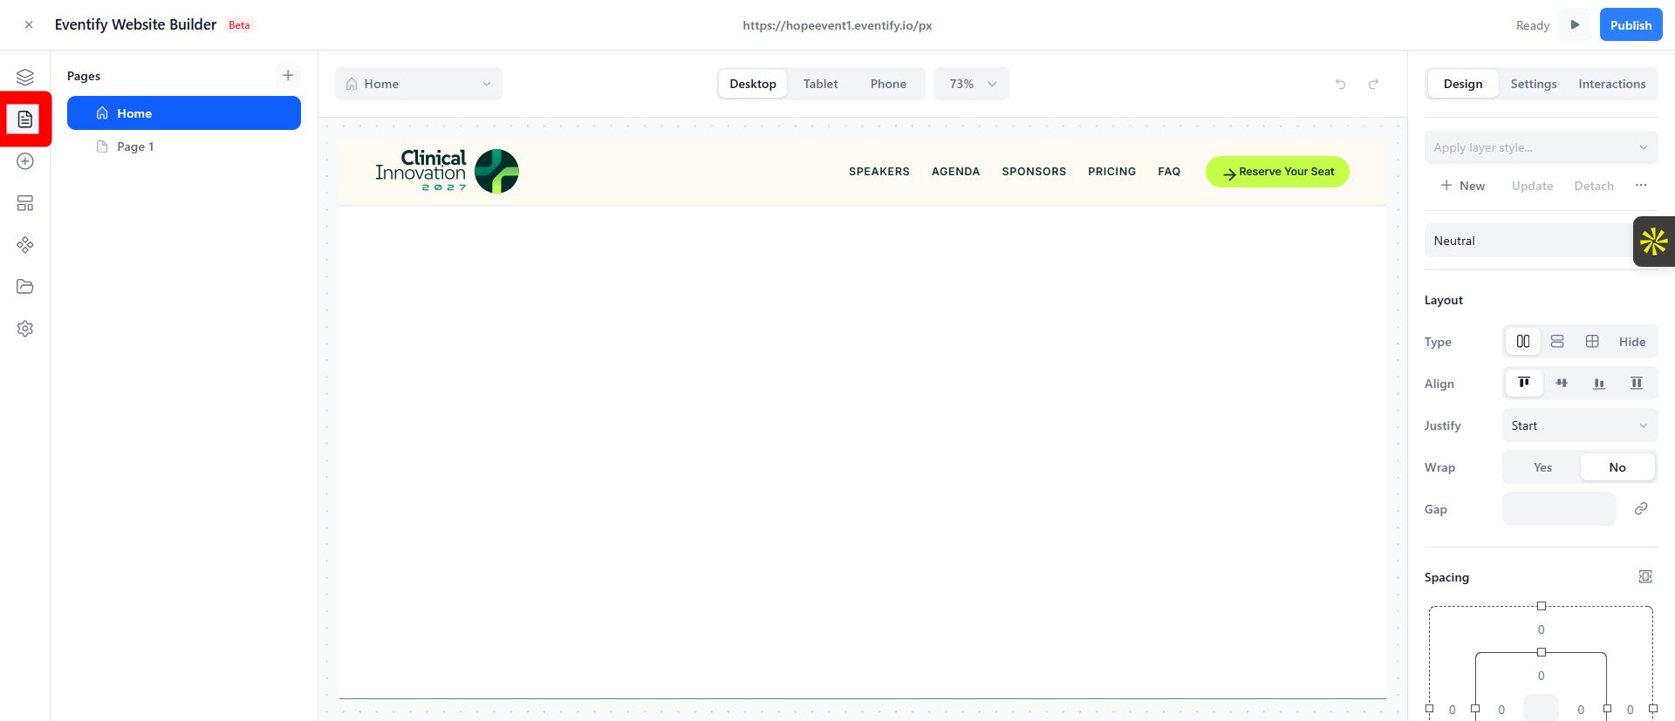Set layout type to columns
Viewport: 1675px width, 721px height.
1523,342
